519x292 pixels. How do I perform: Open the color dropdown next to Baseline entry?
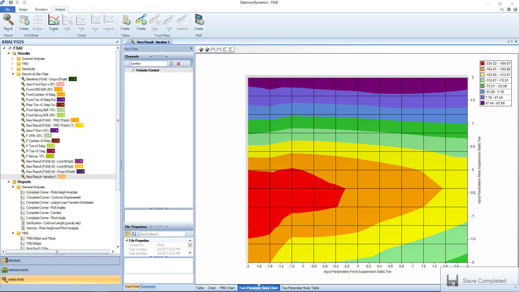(75, 79)
